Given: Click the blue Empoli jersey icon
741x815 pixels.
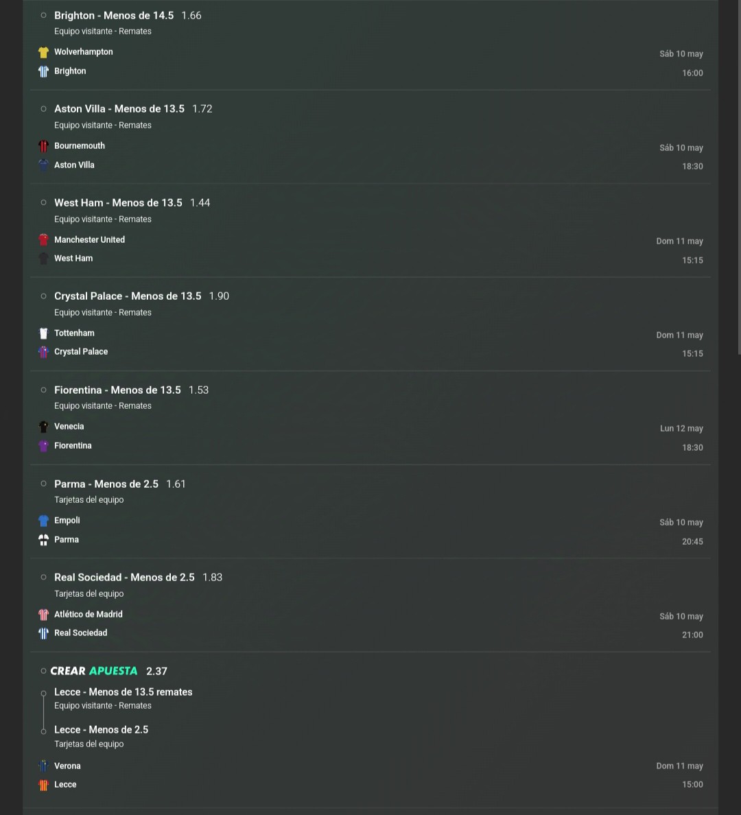Looking at the screenshot, I should click(44, 520).
